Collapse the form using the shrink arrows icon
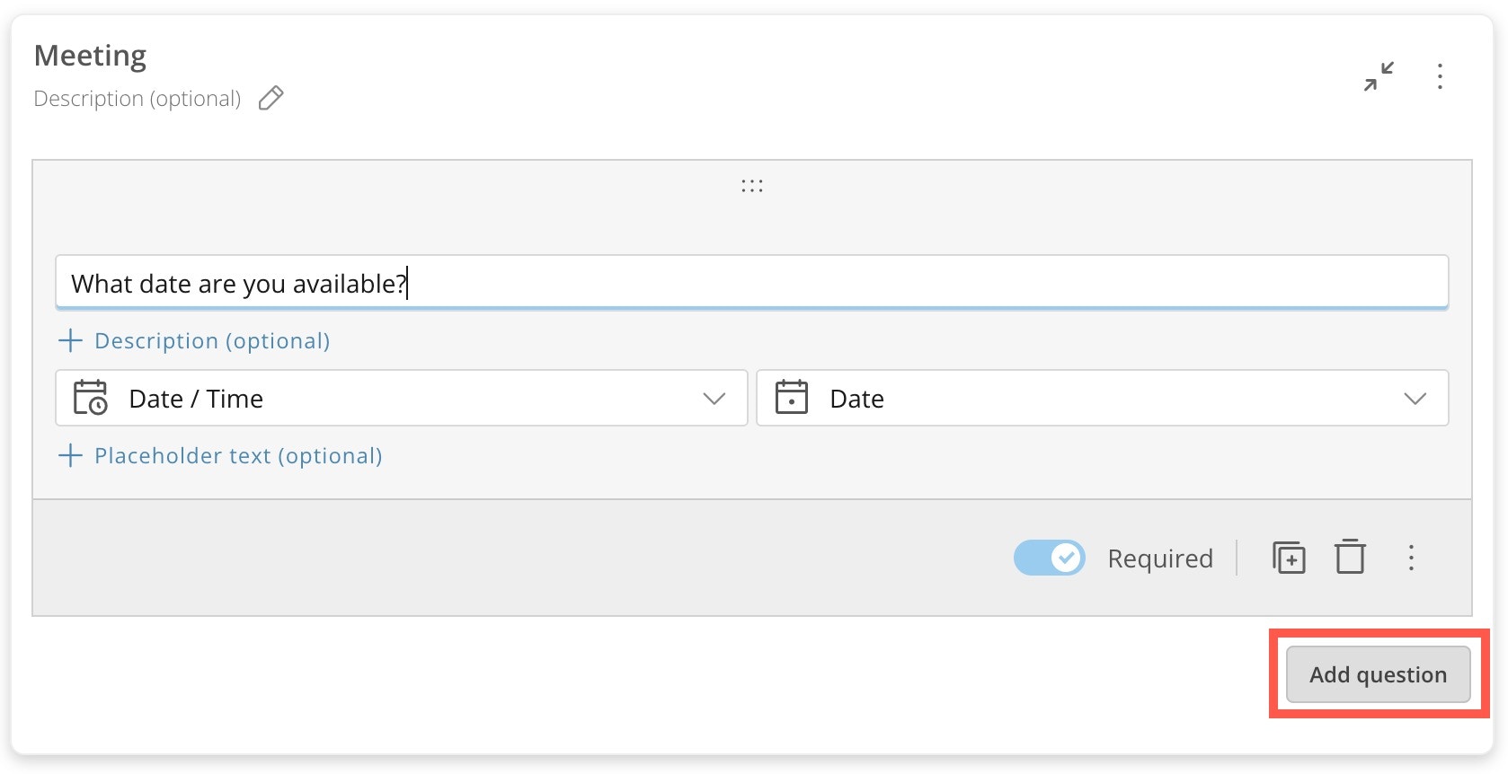The width and height of the screenshot is (1508, 774). [x=1379, y=77]
